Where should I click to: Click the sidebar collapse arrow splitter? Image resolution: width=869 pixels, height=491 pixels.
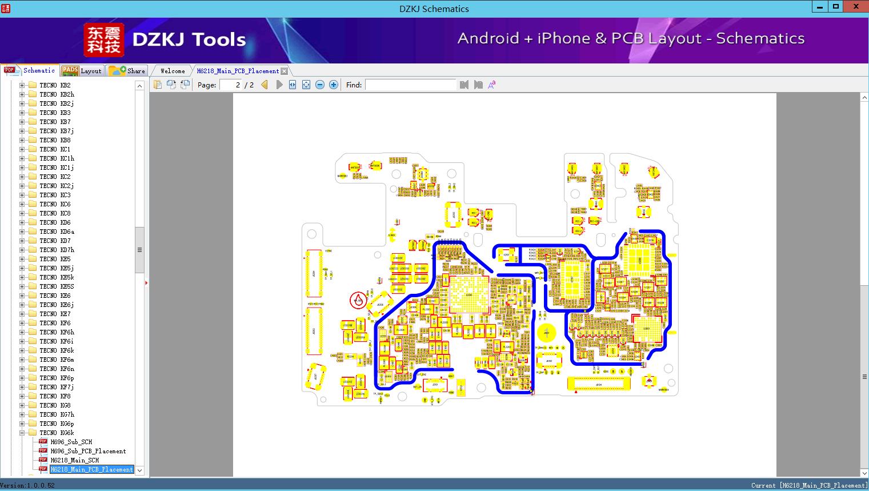(146, 282)
